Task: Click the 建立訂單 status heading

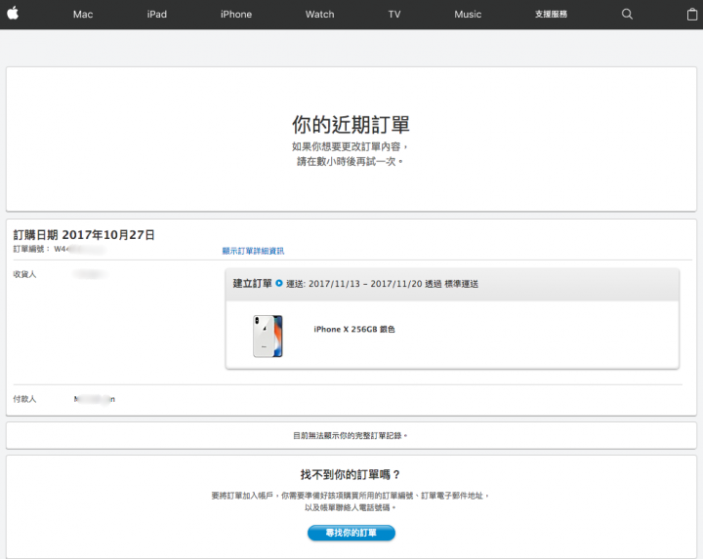Action: pyautogui.click(x=253, y=283)
